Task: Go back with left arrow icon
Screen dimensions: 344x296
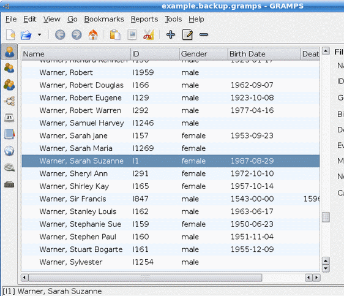Action: point(60,35)
